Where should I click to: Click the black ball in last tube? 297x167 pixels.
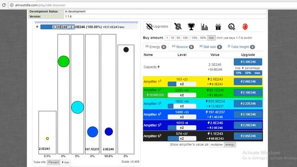[x=126, y=50]
